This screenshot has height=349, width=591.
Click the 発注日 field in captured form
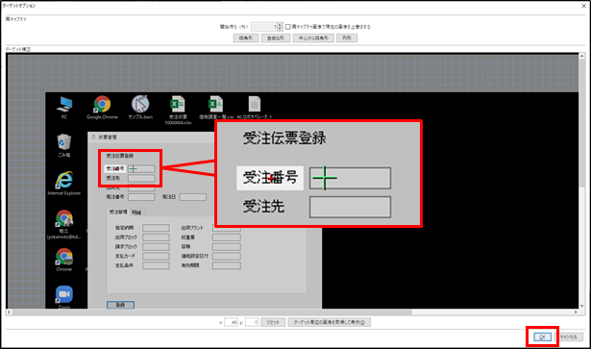pyautogui.click(x=193, y=197)
